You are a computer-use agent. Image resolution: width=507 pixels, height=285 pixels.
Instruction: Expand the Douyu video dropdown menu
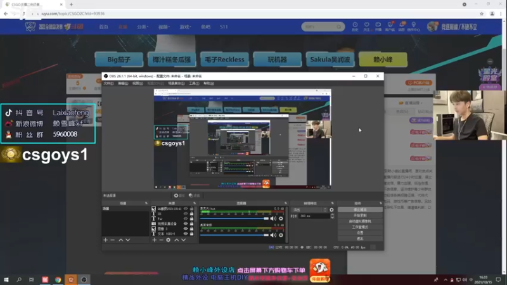coord(164,27)
